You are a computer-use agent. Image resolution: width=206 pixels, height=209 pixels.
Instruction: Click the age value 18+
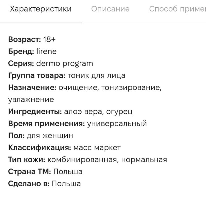(x=49, y=39)
